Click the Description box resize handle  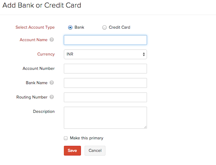coord(145,127)
